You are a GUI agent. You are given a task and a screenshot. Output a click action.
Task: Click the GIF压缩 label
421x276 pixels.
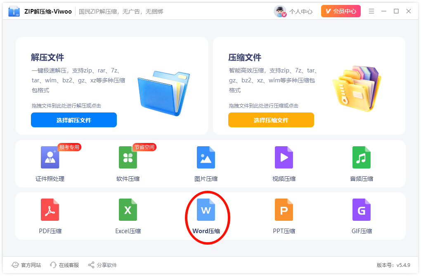point(362,231)
